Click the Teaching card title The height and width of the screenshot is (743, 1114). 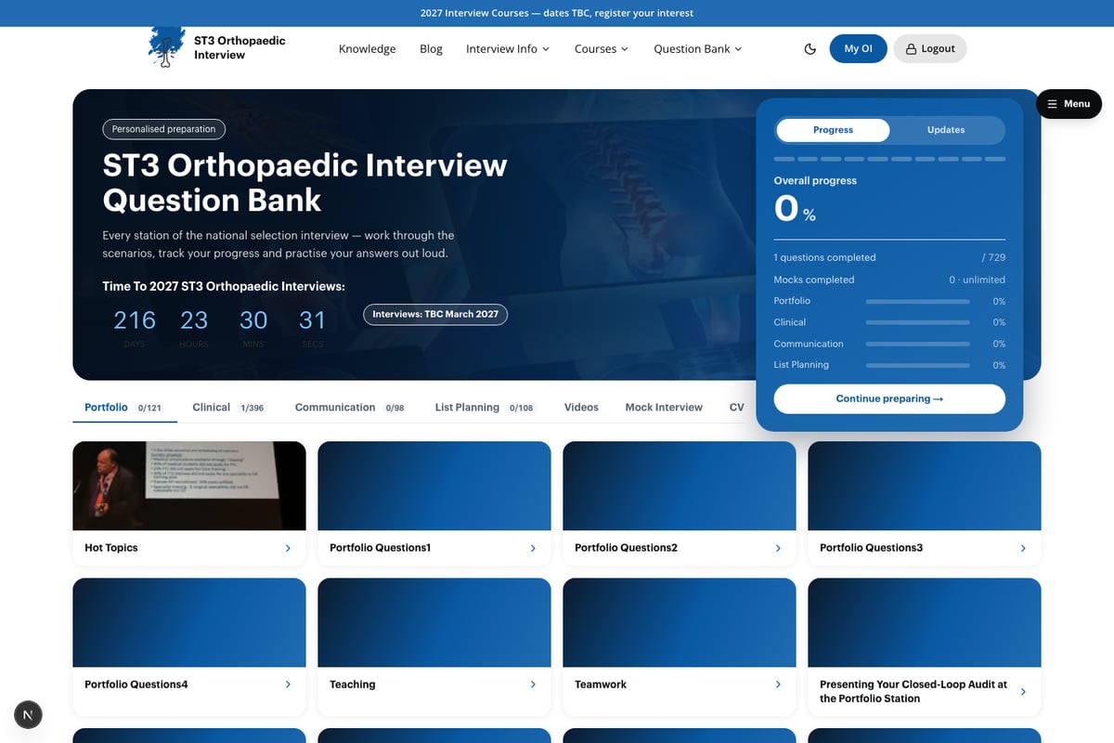click(353, 684)
